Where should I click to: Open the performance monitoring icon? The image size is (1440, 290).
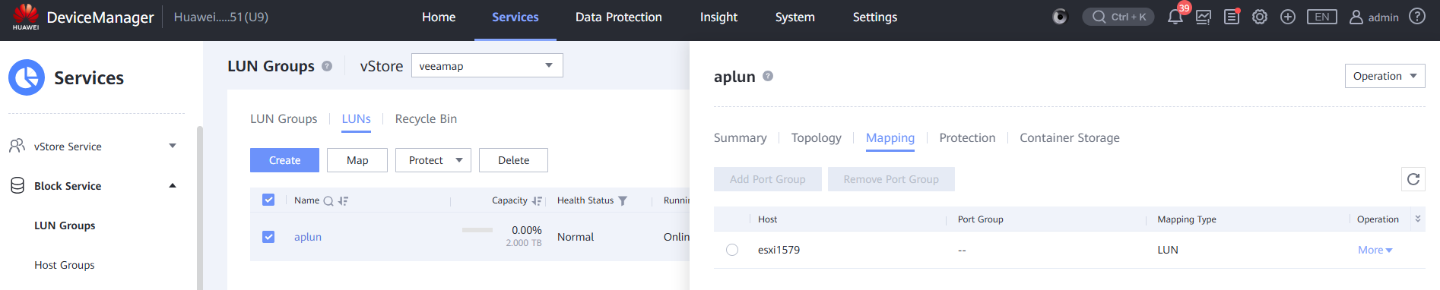(1204, 17)
